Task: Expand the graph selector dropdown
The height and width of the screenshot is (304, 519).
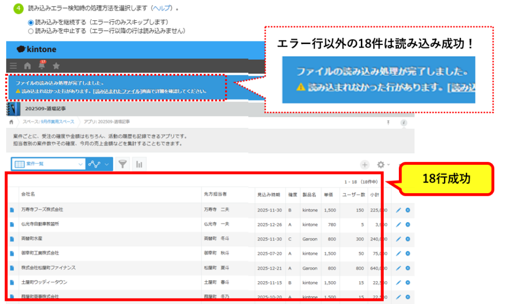Action: click(106, 164)
